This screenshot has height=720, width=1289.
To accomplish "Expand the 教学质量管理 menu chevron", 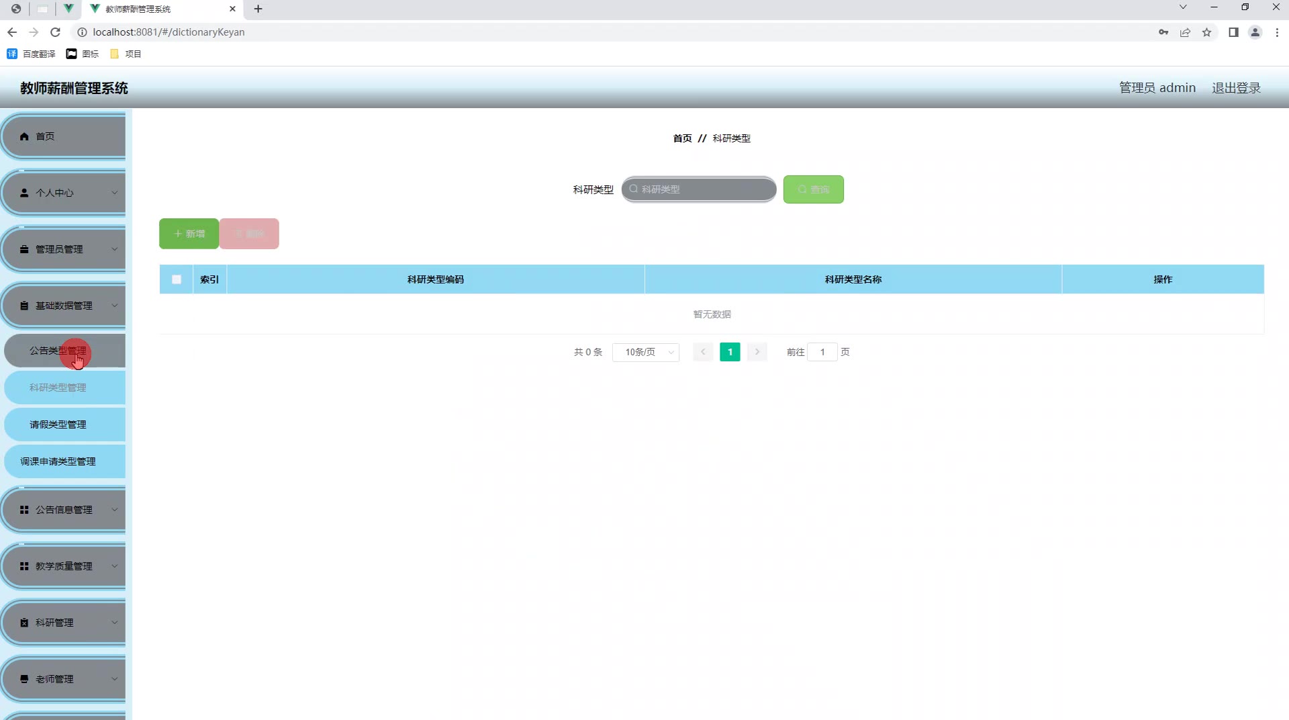I will 114,566.
